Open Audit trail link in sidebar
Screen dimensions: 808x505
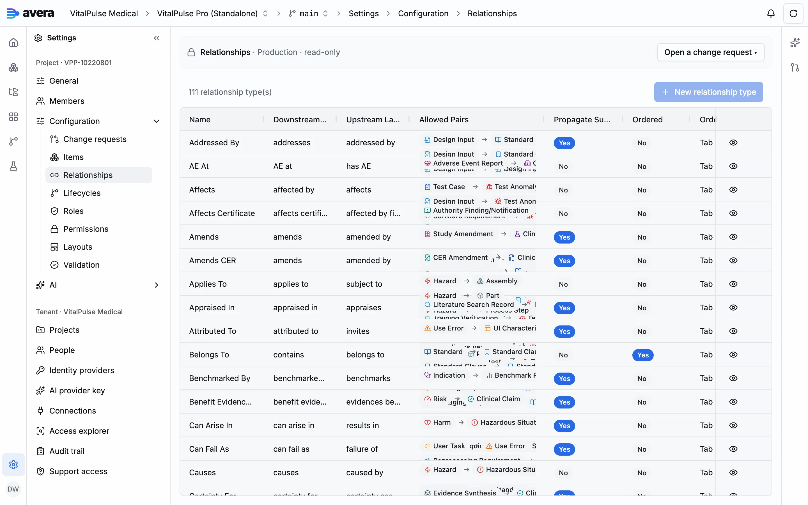(67, 451)
